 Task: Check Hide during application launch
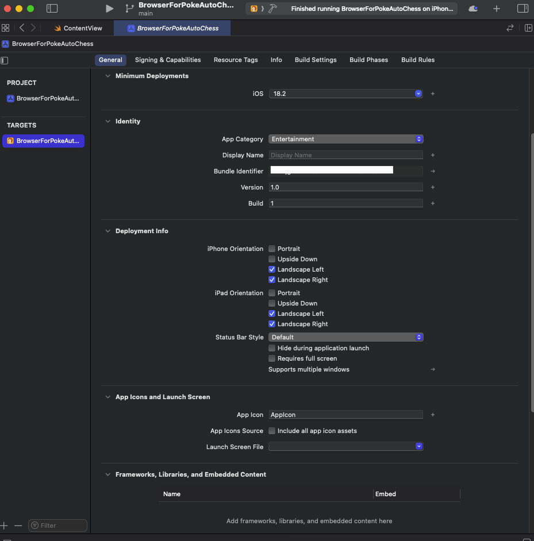point(272,348)
